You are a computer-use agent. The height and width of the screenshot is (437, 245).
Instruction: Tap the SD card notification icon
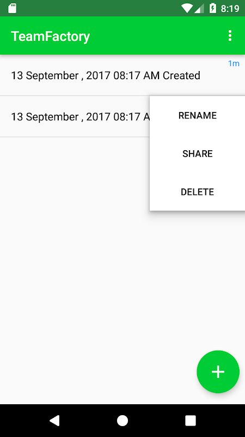tap(12, 8)
